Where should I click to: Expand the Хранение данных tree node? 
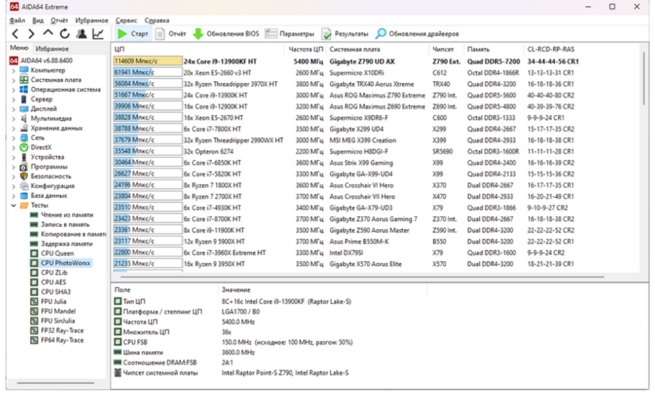click(13, 128)
